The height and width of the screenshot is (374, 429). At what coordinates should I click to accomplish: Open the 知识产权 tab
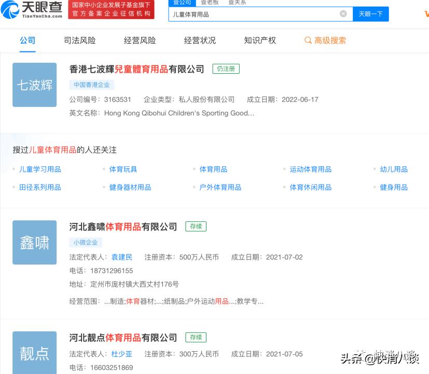259,40
